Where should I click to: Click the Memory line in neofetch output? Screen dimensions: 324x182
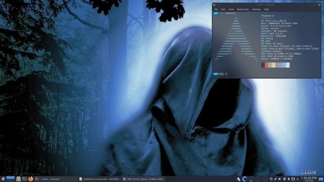coord(276,59)
